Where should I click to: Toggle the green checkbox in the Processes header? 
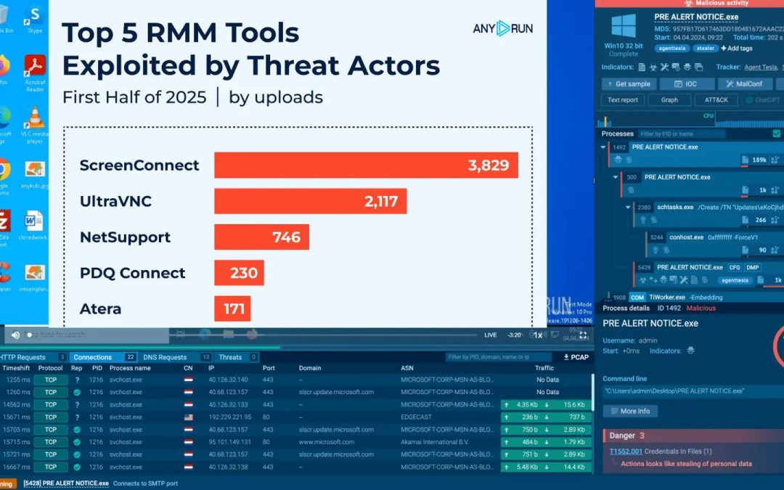coord(777,134)
